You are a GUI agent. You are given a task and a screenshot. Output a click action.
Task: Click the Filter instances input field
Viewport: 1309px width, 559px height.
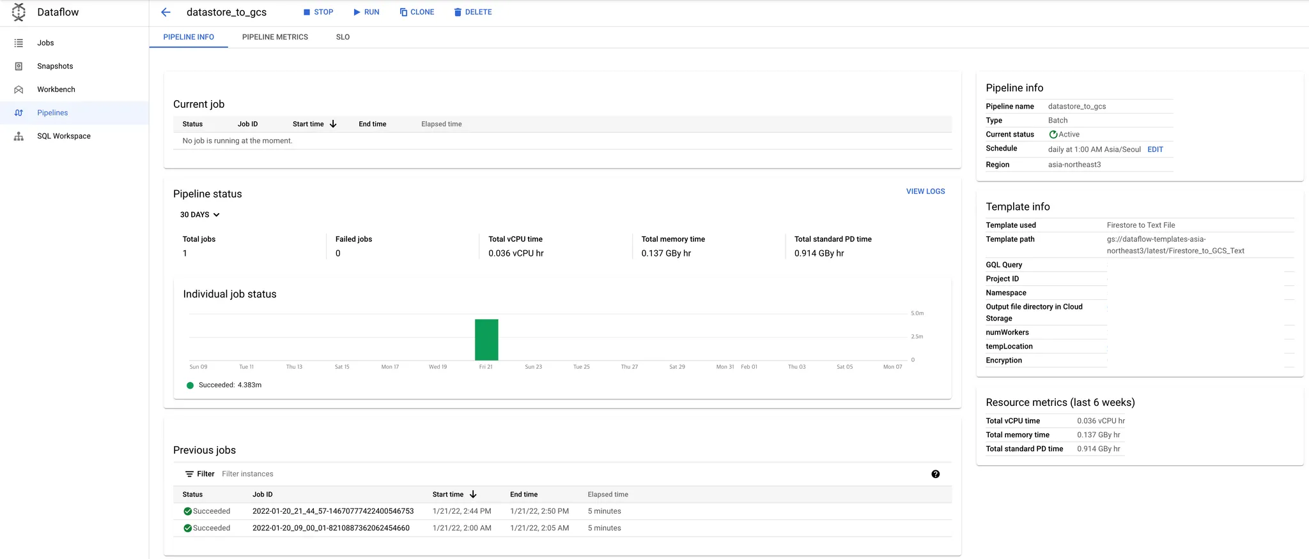(247, 474)
